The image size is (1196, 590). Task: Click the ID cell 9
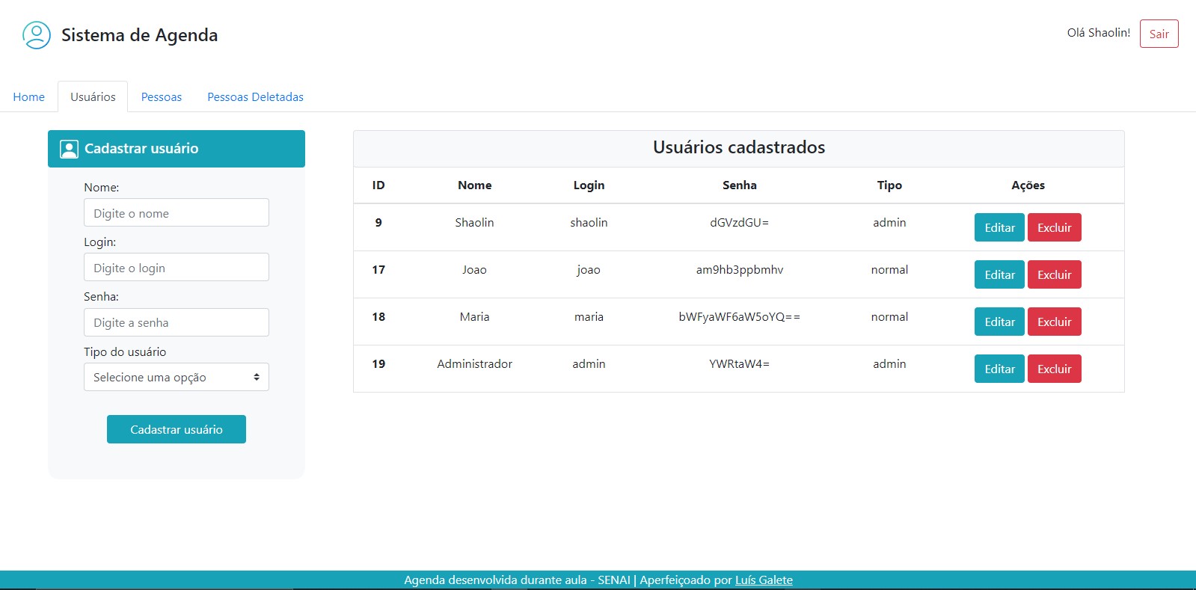pos(378,223)
